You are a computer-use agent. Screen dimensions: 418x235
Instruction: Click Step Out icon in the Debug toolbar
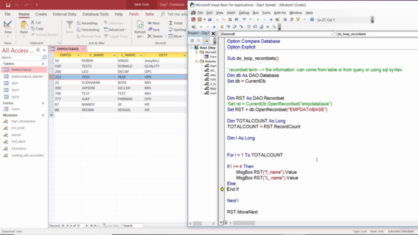[x=241, y=27]
